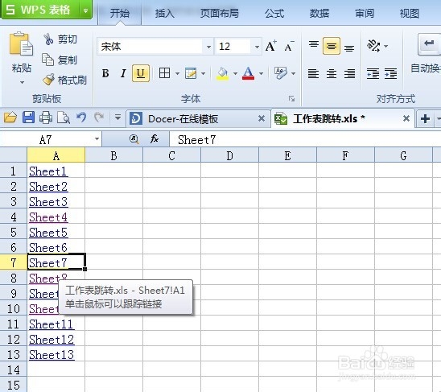Click the red font color A icon

point(248,73)
